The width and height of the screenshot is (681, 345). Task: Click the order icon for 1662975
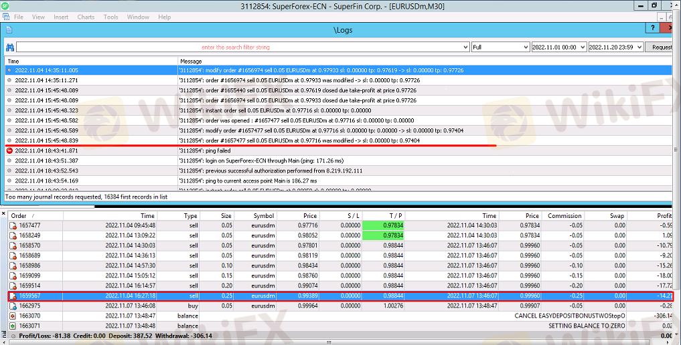13,306
